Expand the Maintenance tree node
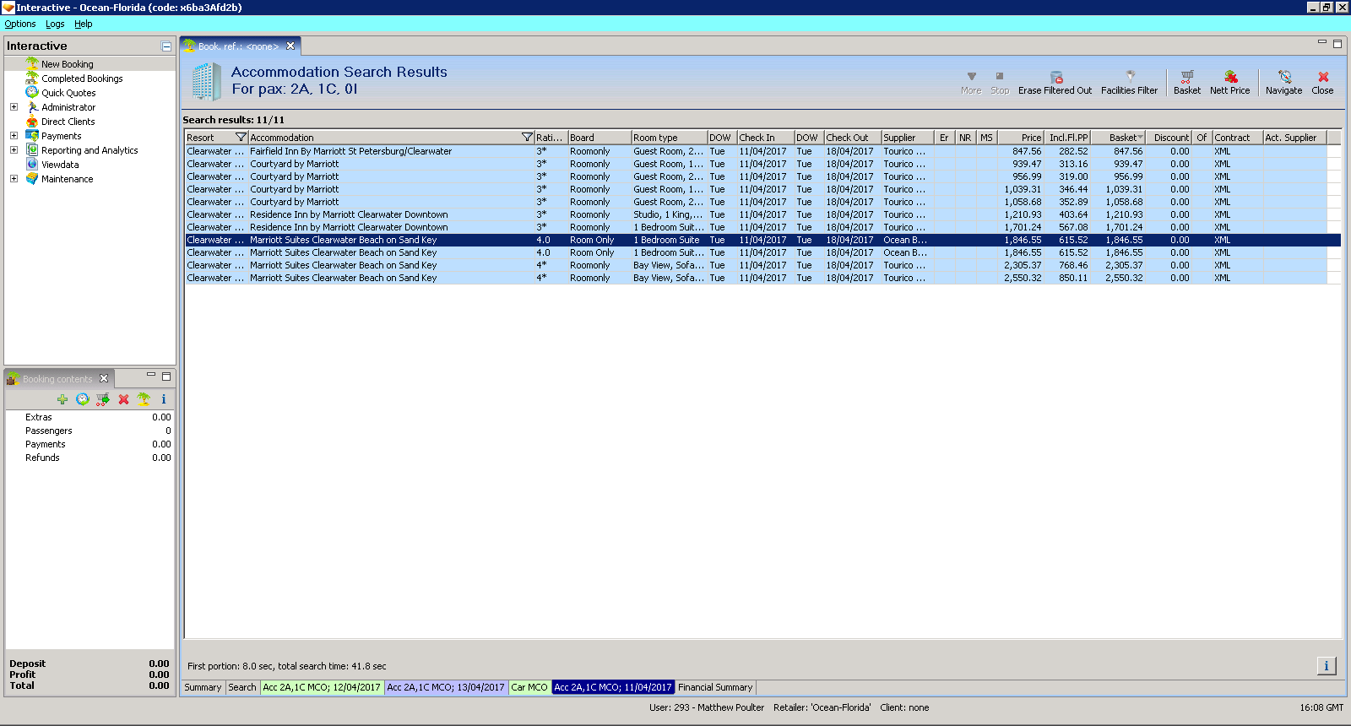1351x726 pixels. pyautogui.click(x=14, y=178)
